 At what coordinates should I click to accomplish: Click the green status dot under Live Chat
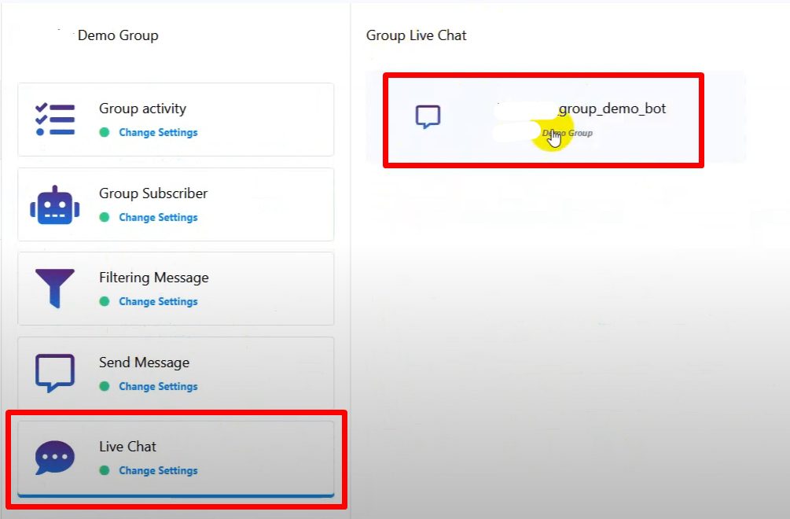(104, 470)
